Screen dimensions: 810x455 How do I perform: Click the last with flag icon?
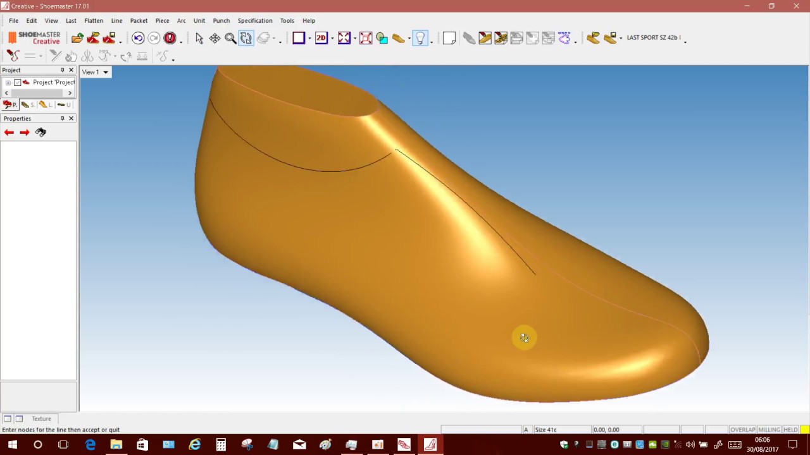pos(594,38)
